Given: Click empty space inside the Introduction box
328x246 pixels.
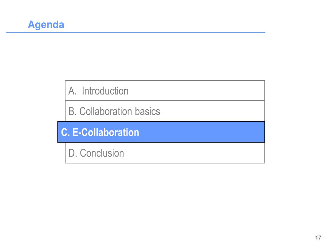Looking at the screenshot, I should tap(197, 91).
